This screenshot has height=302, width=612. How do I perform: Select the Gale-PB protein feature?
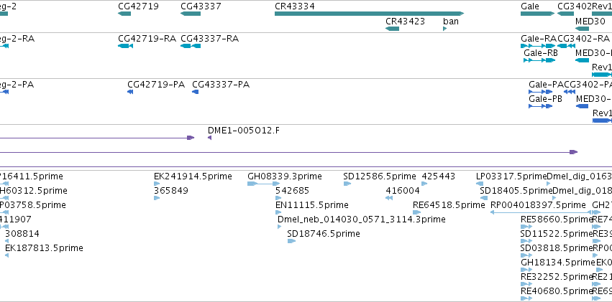coord(541,106)
